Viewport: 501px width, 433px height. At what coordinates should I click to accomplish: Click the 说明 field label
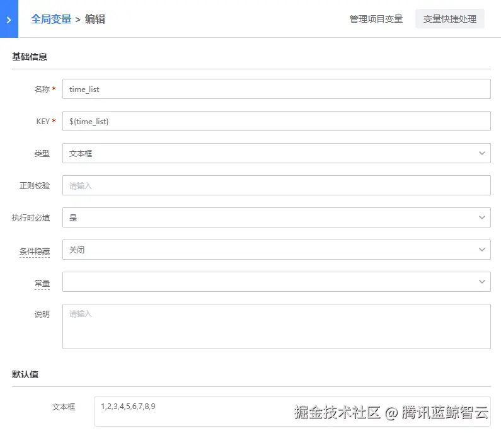pos(42,315)
